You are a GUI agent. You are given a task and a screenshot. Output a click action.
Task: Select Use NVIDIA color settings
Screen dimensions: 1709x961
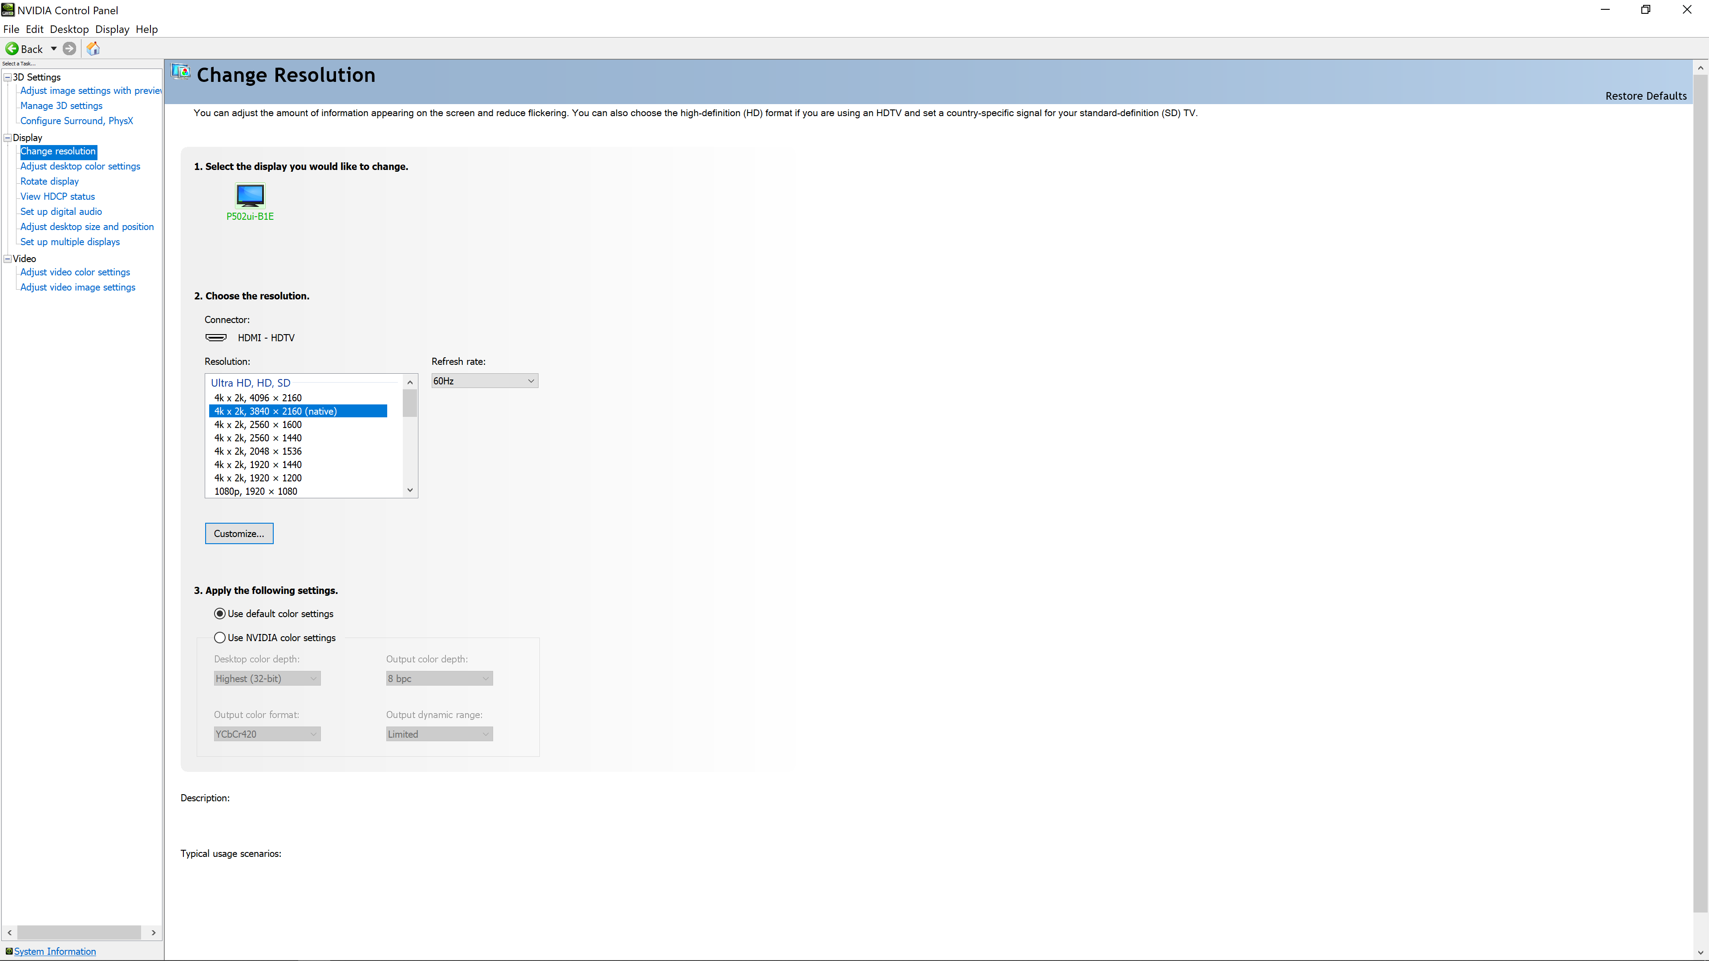219,638
